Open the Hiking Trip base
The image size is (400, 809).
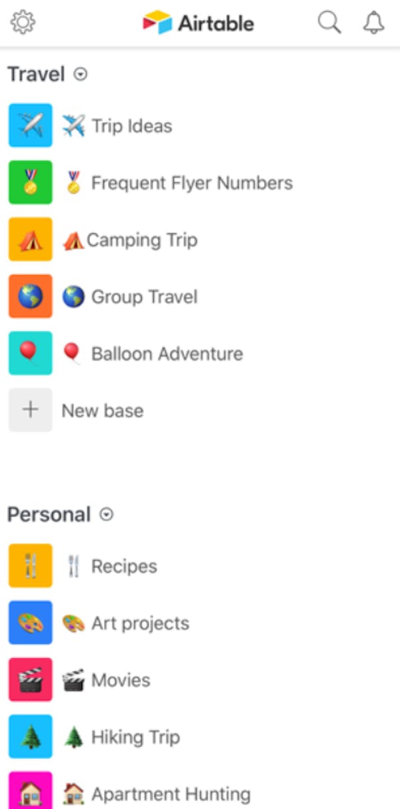coord(120,737)
